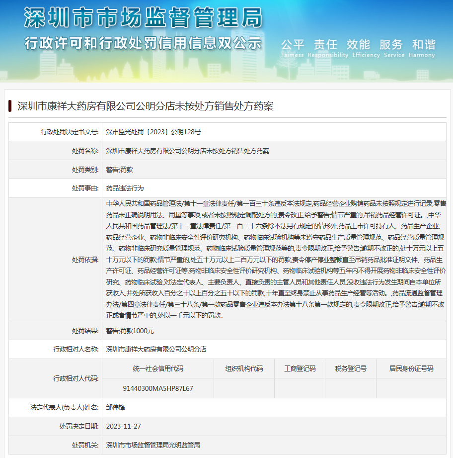Click the 深圳市市场监督管理局 banner title
The image size is (453, 458).
click(143, 18)
